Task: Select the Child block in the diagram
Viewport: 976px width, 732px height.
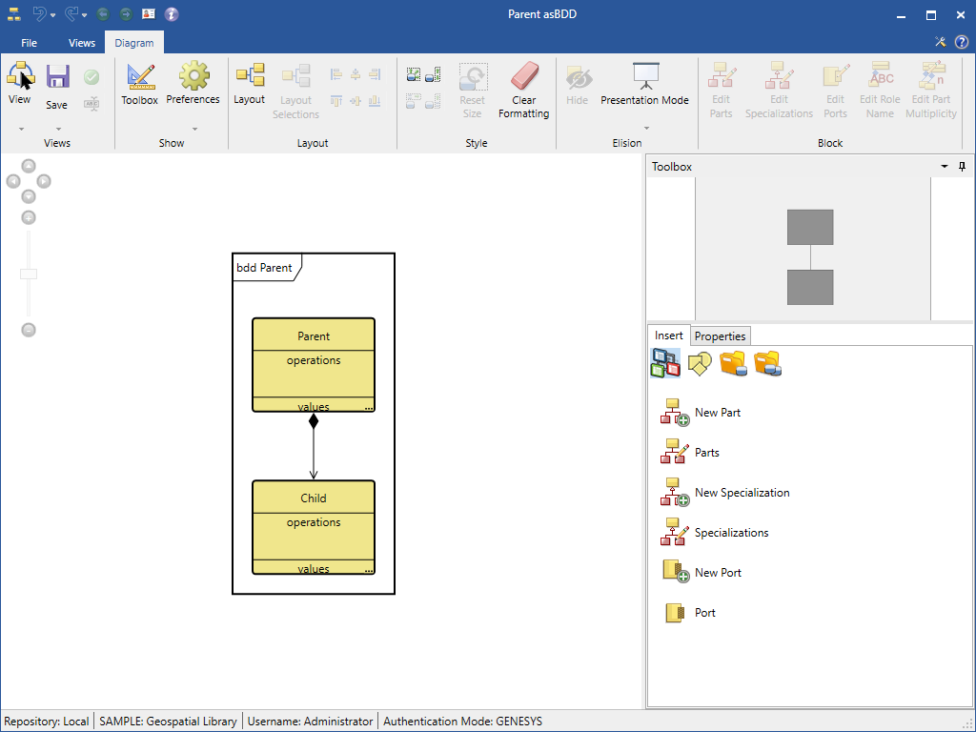Action: (313, 498)
